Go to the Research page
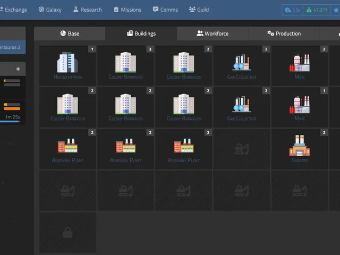This screenshot has height=255, width=340. [x=88, y=10]
